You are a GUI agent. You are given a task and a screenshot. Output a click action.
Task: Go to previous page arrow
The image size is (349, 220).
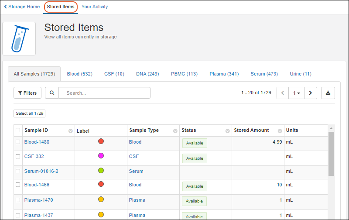(x=283, y=93)
